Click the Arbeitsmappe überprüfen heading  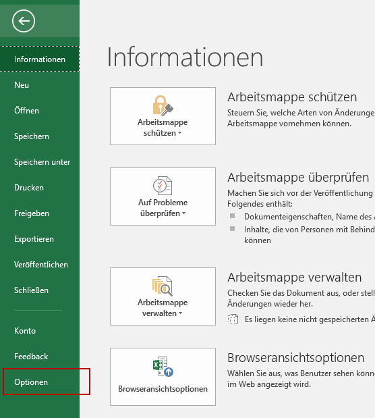coord(298,178)
